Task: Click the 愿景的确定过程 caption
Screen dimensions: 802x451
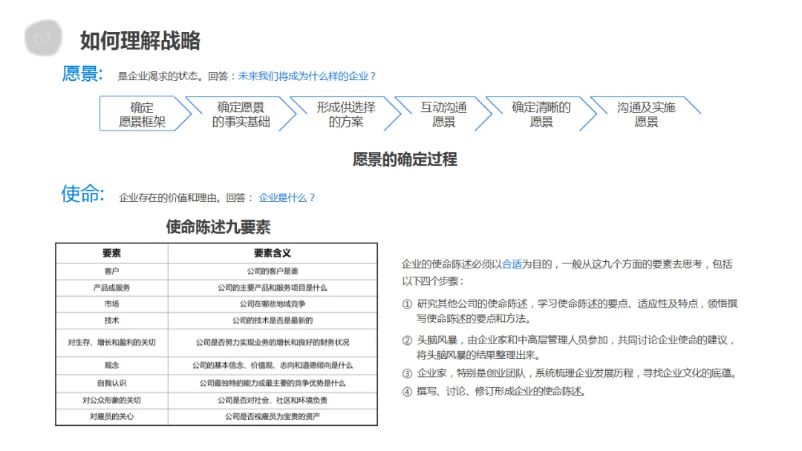Action: pos(405,159)
